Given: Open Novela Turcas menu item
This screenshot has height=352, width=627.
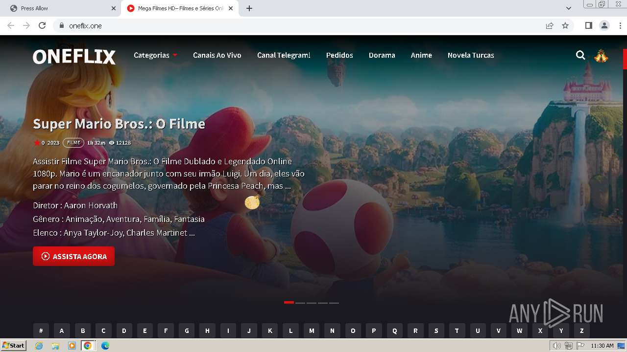Looking at the screenshot, I should click(471, 55).
